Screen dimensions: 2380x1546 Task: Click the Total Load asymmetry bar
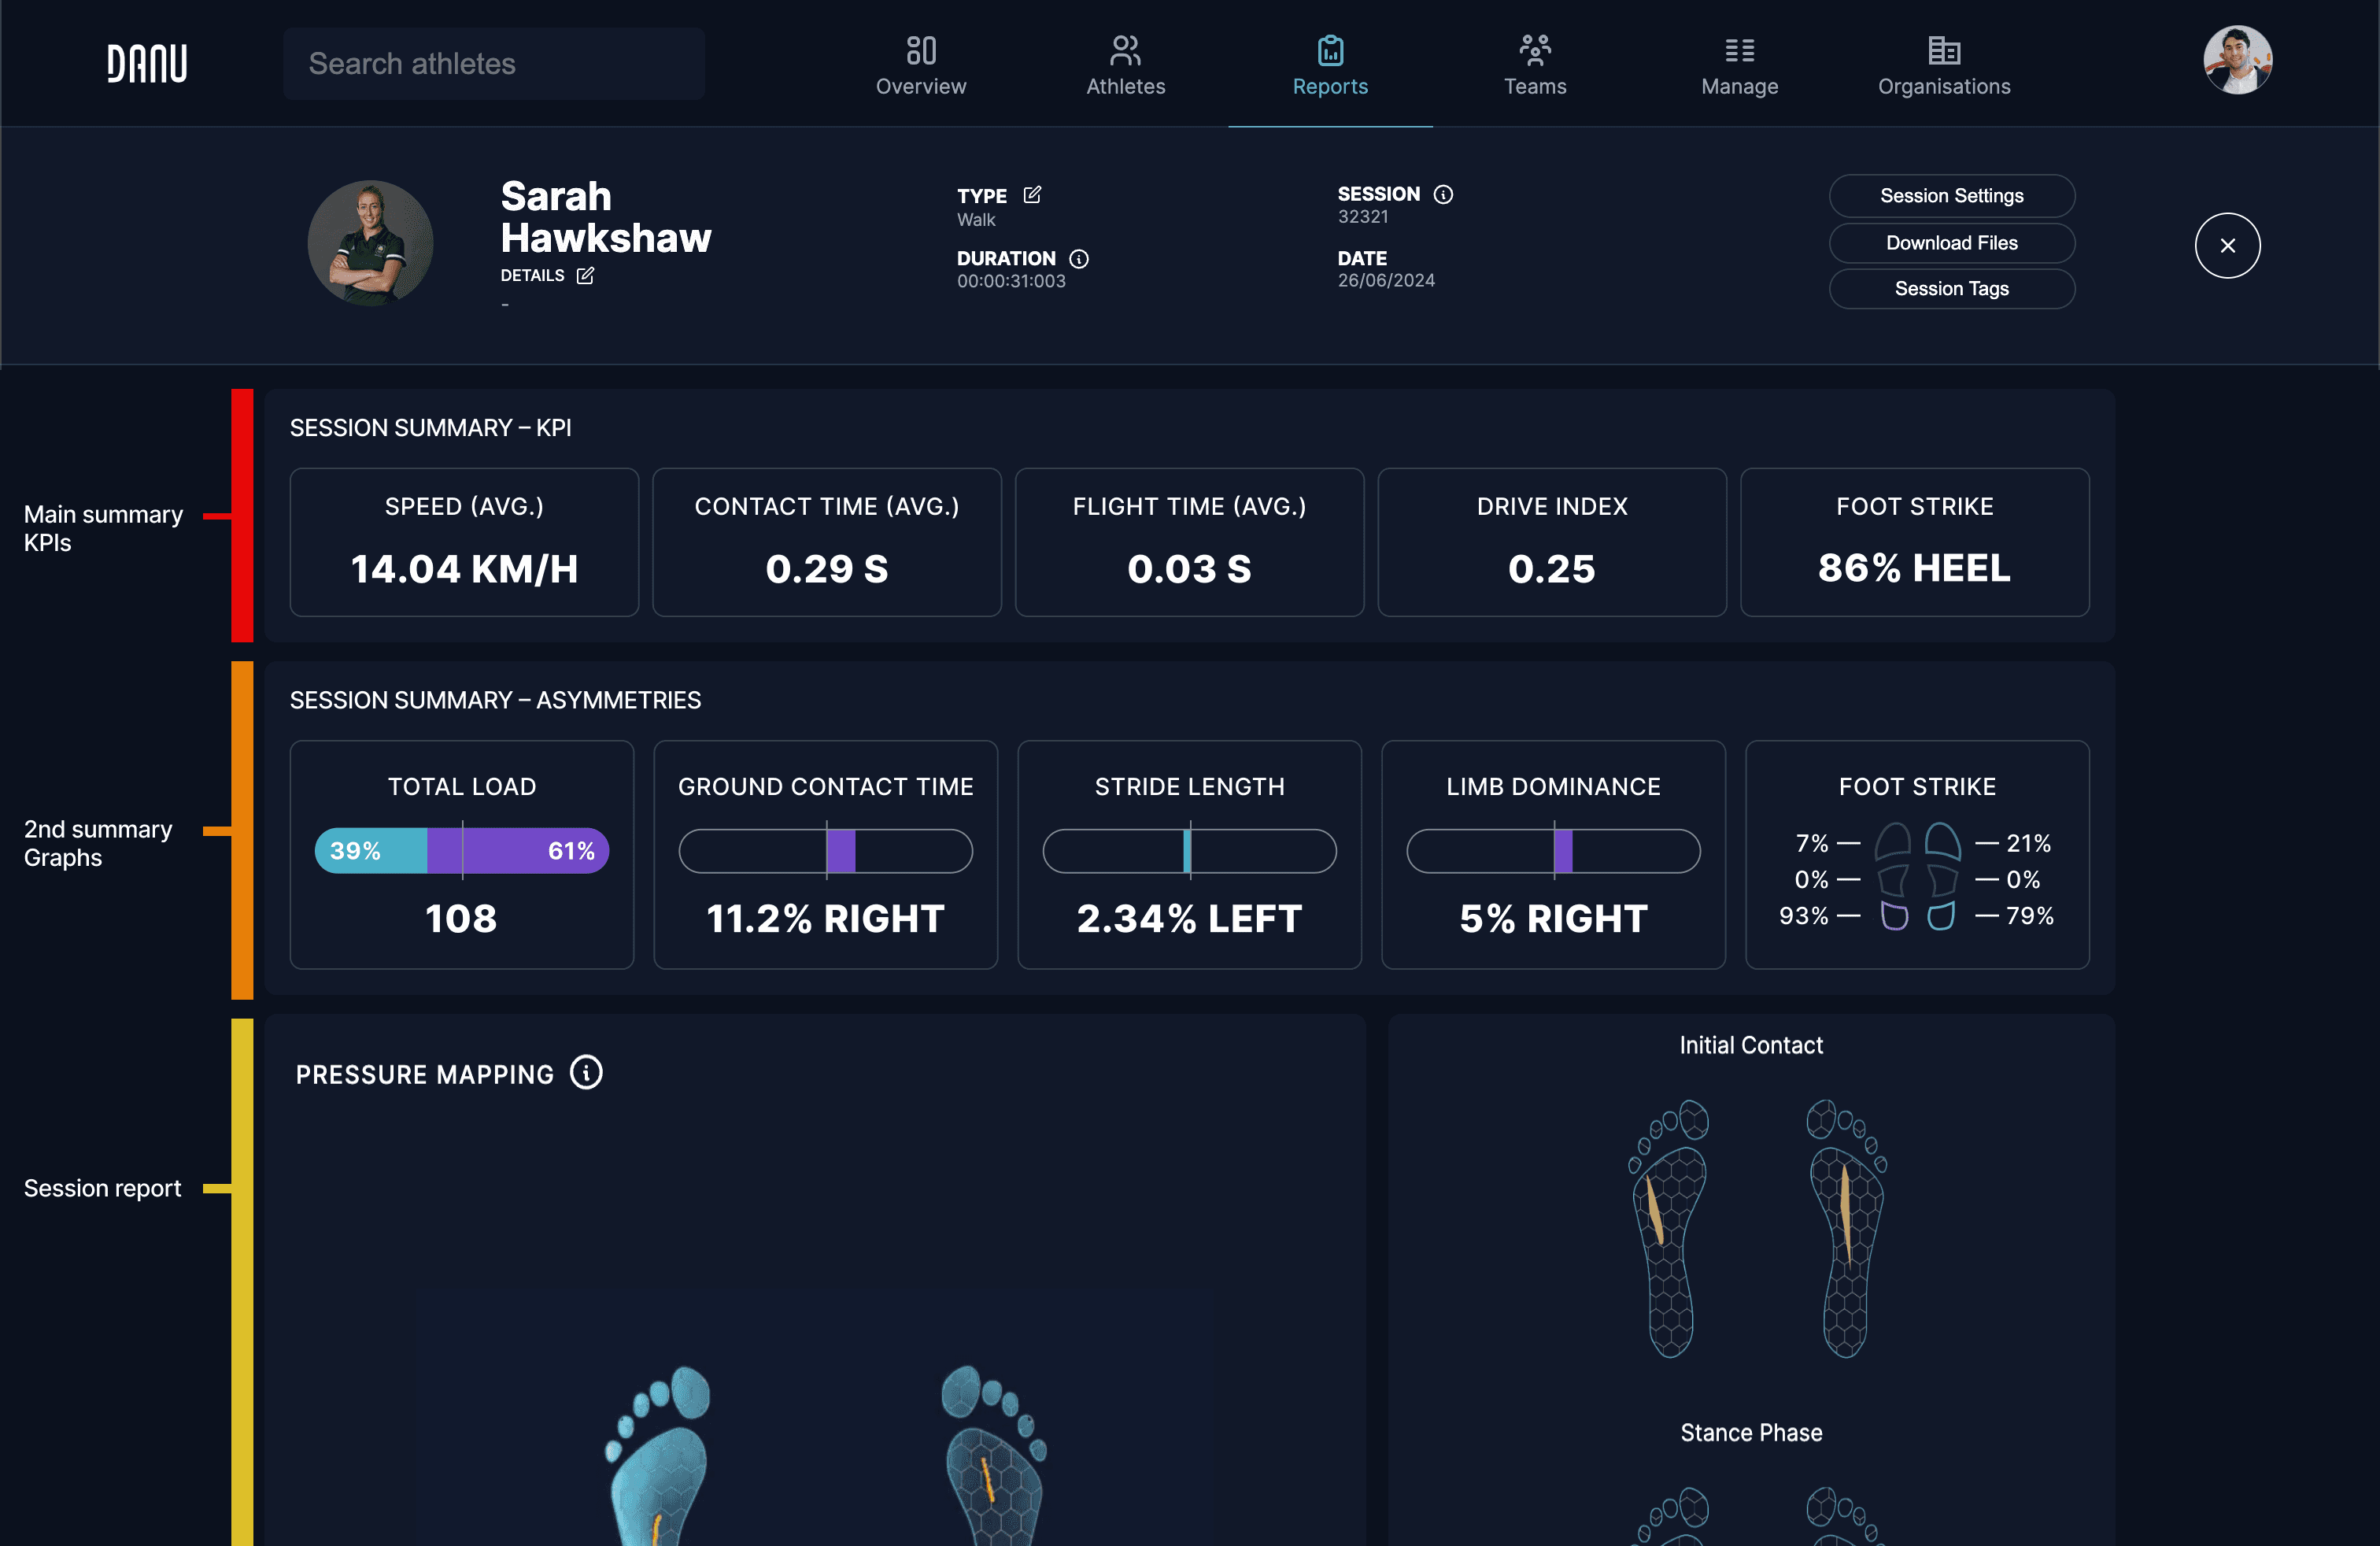click(462, 851)
